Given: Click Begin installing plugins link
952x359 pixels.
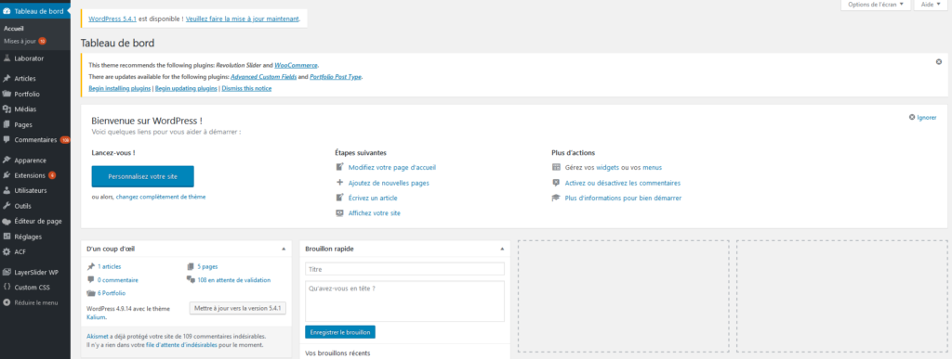Looking at the screenshot, I should tap(120, 88).
